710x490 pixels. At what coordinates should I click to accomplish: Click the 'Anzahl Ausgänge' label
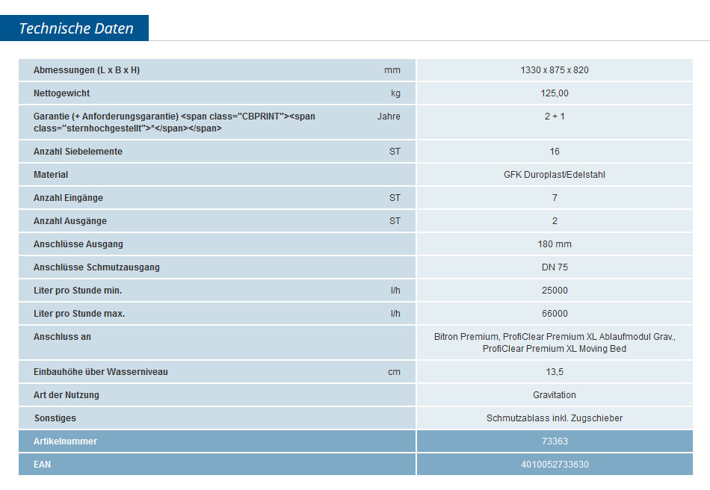click(x=70, y=221)
